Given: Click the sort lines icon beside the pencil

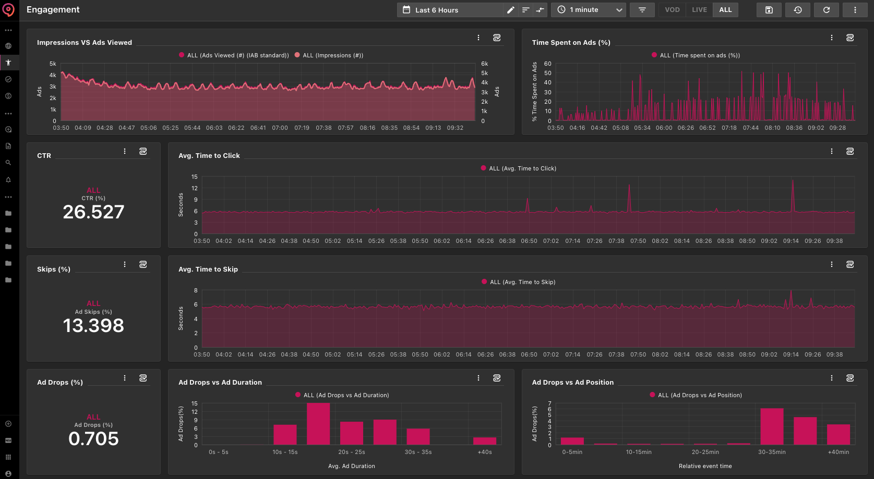Looking at the screenshot, I should click(x=525, y=10).
